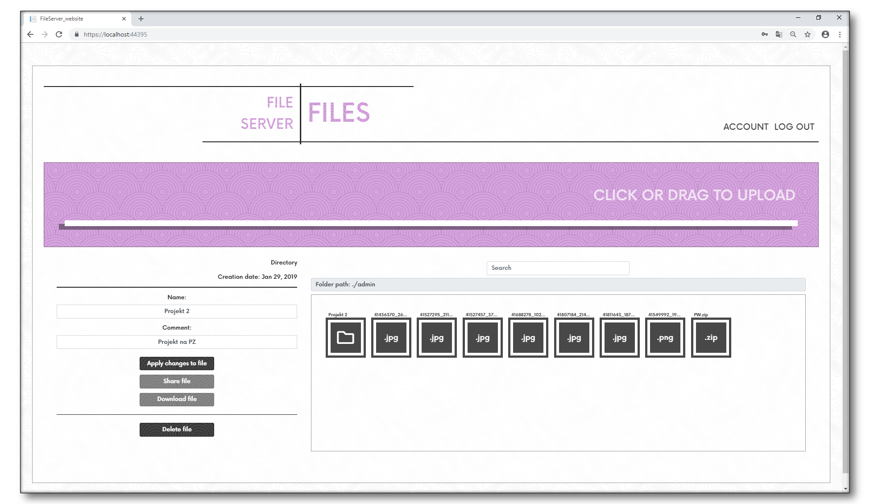The height and width of the screenshot is (504, 870).
Task: Reload the page
Action: tap(59, 34)
